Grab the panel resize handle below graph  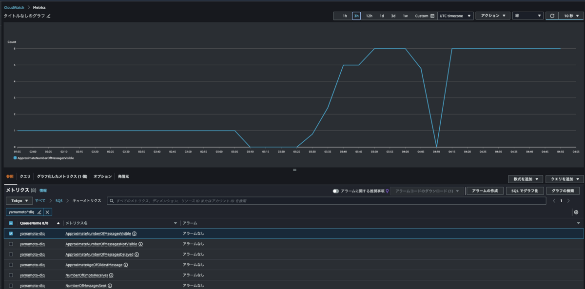point(294,170)
